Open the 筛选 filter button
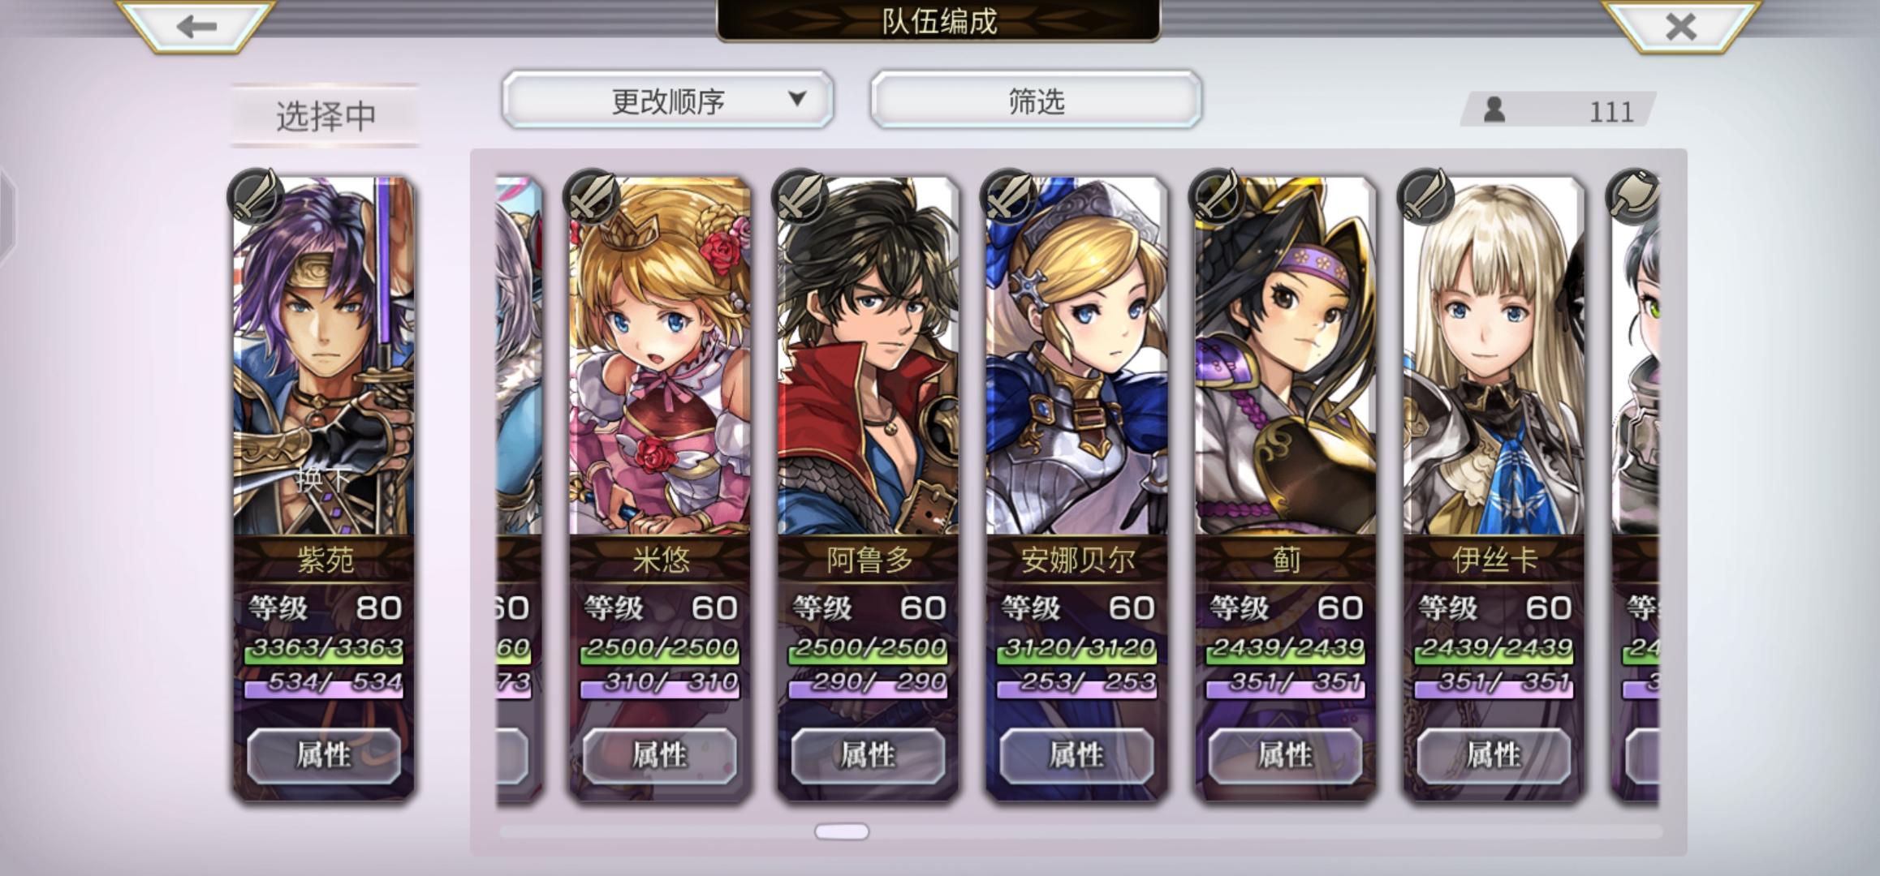The image size is (1880, 876). (1036, 100)
